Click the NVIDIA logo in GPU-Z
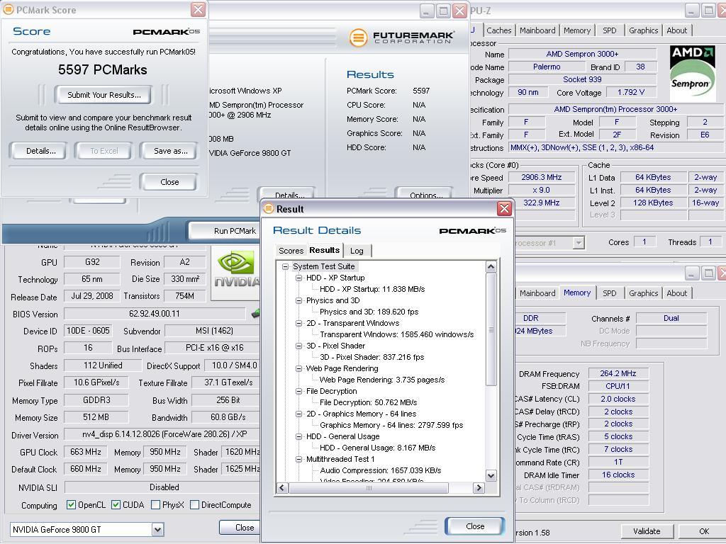This screenshot has height=544, width=726. [235, 268]
